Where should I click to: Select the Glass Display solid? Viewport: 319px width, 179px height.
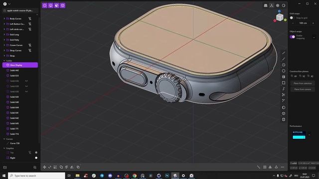pyautogui.click(x=20, y=65)
